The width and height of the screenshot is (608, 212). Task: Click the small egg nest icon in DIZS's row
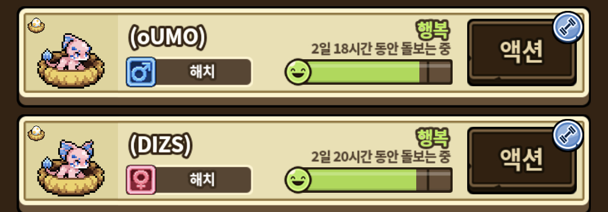(36, 134)
